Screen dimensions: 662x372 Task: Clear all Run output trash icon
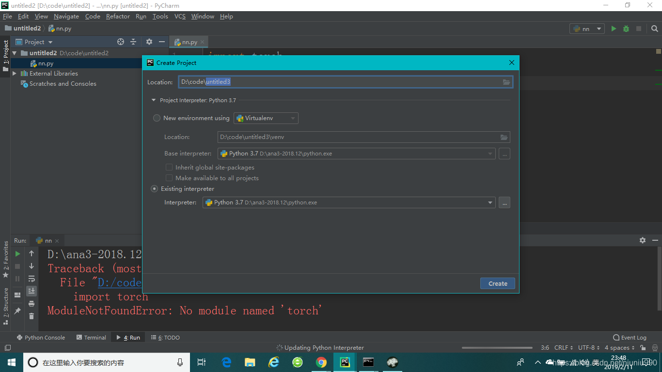point(32,316)
